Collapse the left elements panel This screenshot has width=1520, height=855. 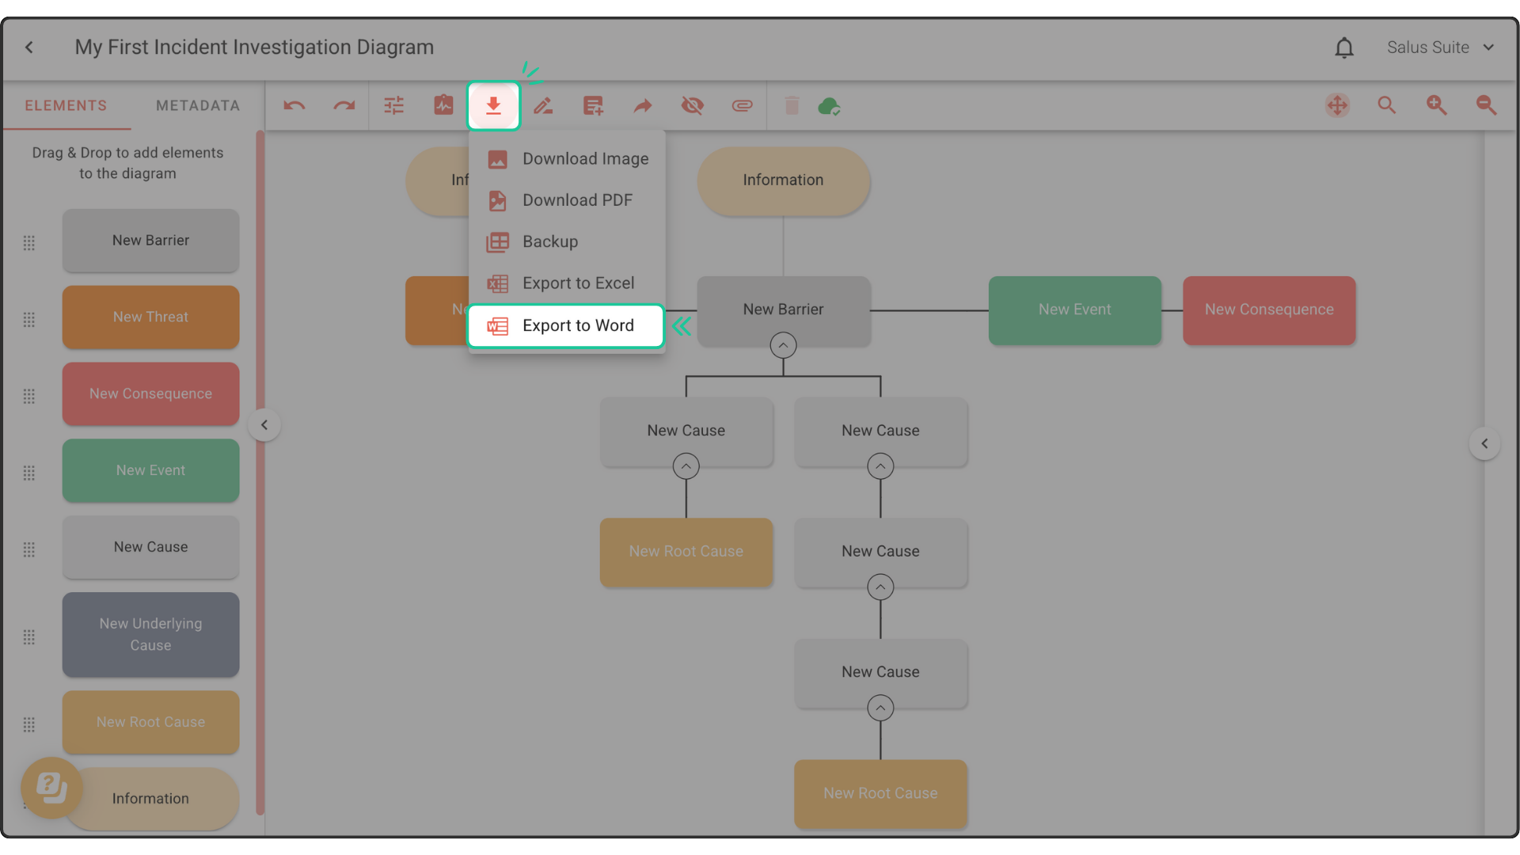pos(264,425)
